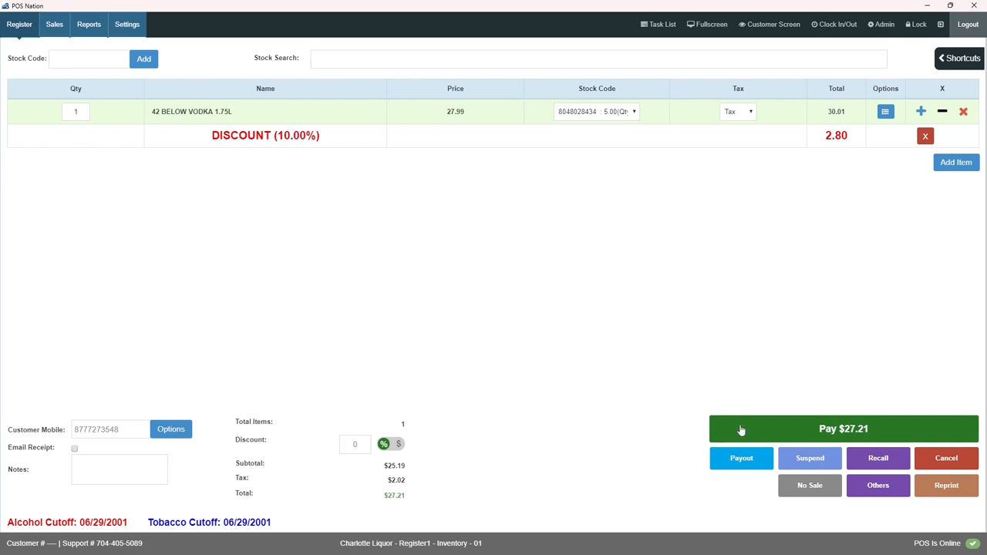The width and height of the screenshot is (987, 555).
Task: Click the customer Options button
Action: [x=171, y=429]
